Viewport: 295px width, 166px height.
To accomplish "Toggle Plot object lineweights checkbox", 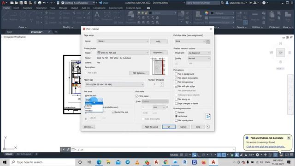I will (x=176, y=78).
